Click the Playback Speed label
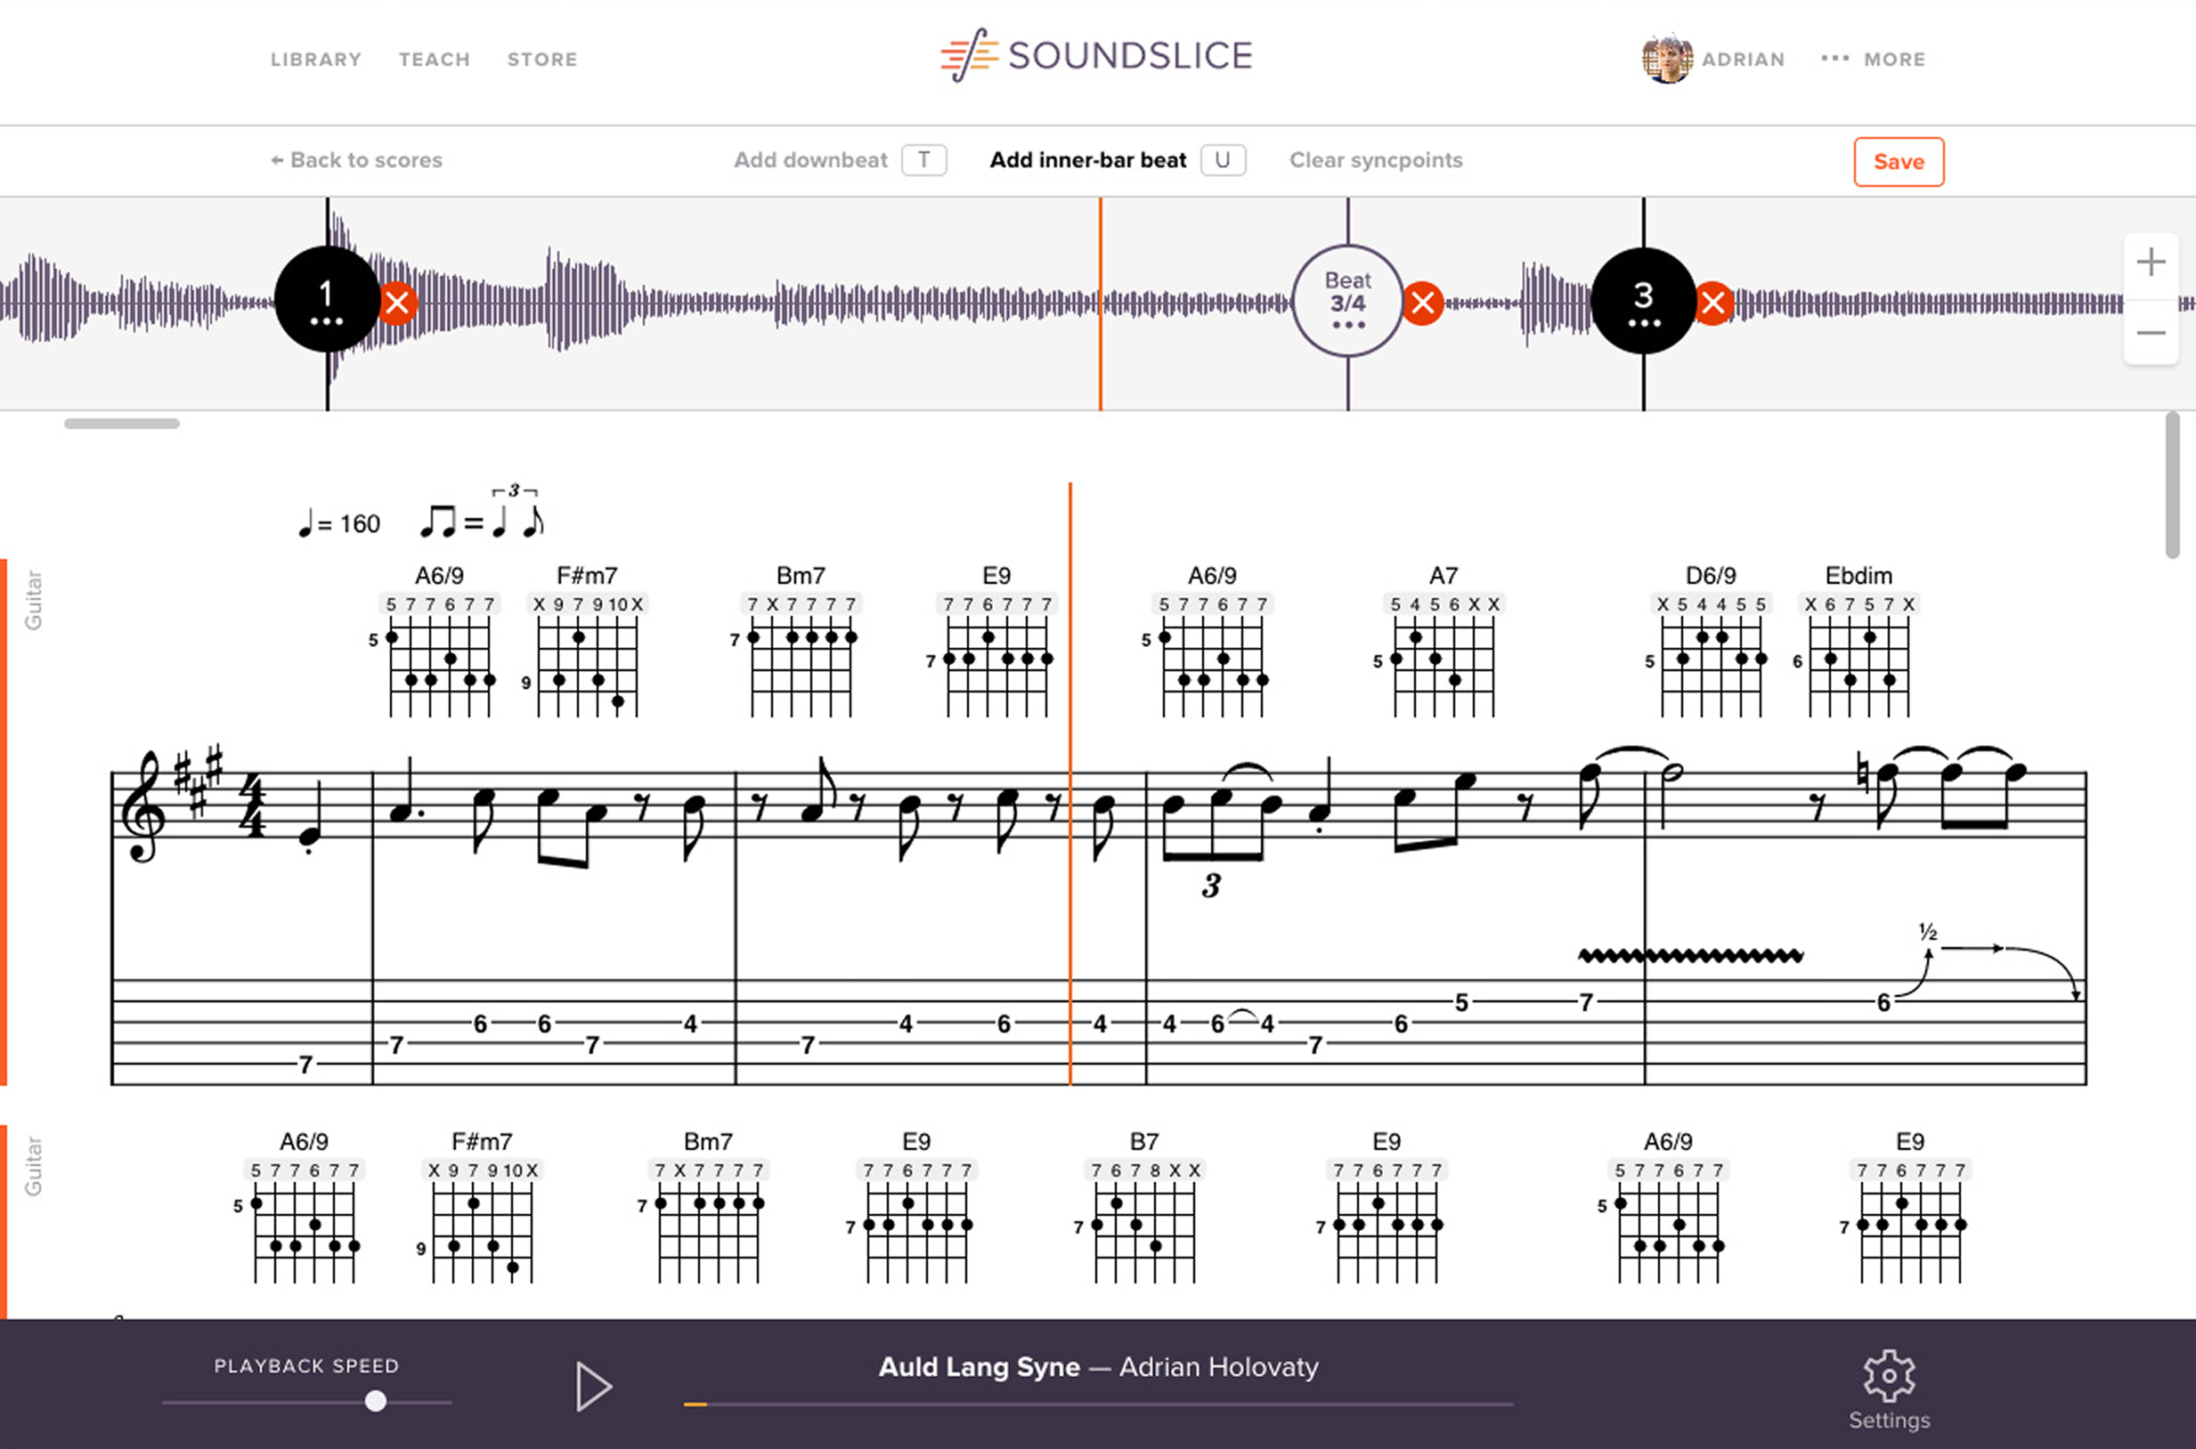 [x=306, y=1365]
